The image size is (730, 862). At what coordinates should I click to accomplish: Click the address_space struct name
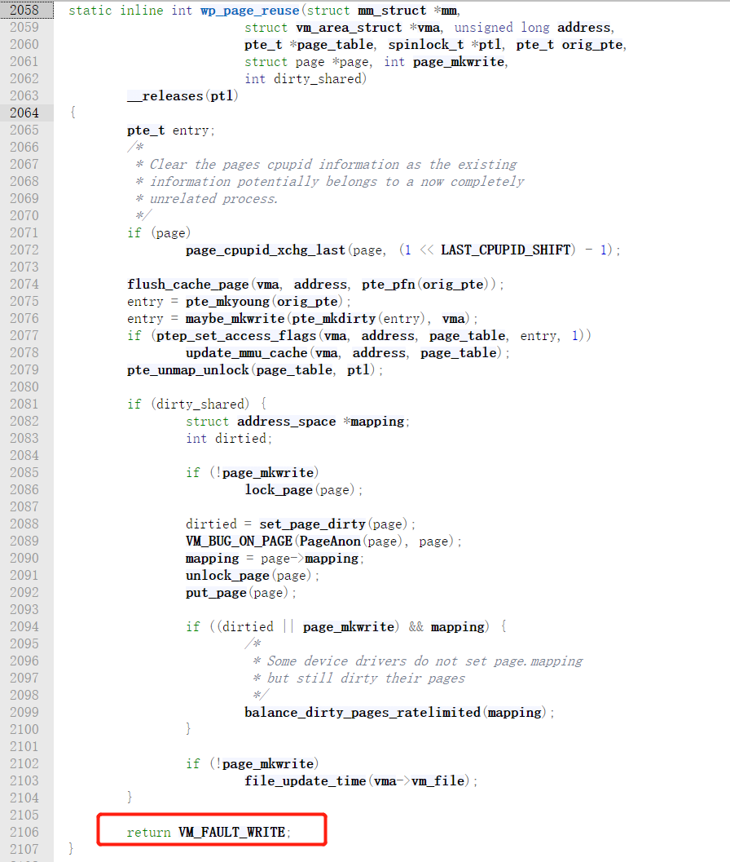286,421
